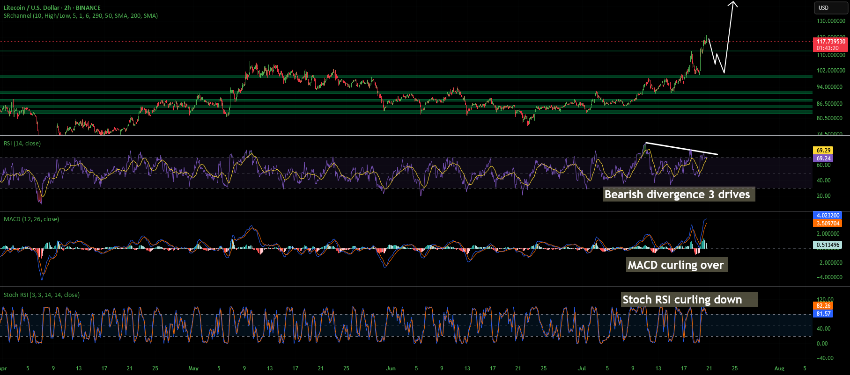Click the MACD histogram value 0.513496
This screenshot has width=850, height=375.
tap(828, 245)
